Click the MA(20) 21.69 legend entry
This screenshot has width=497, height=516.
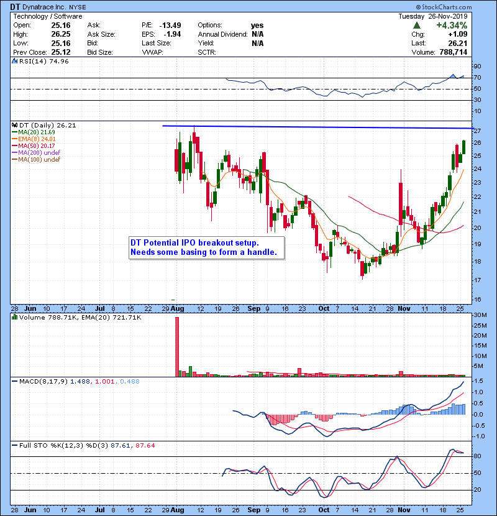[x=34, y=132]
